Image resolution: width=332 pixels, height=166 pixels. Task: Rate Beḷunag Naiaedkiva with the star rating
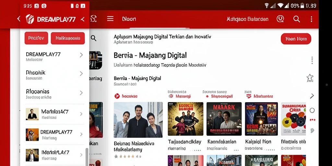click(x=128, y=157)
